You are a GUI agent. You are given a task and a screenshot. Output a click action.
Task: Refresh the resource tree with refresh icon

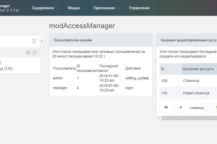[x=35, y=52]
